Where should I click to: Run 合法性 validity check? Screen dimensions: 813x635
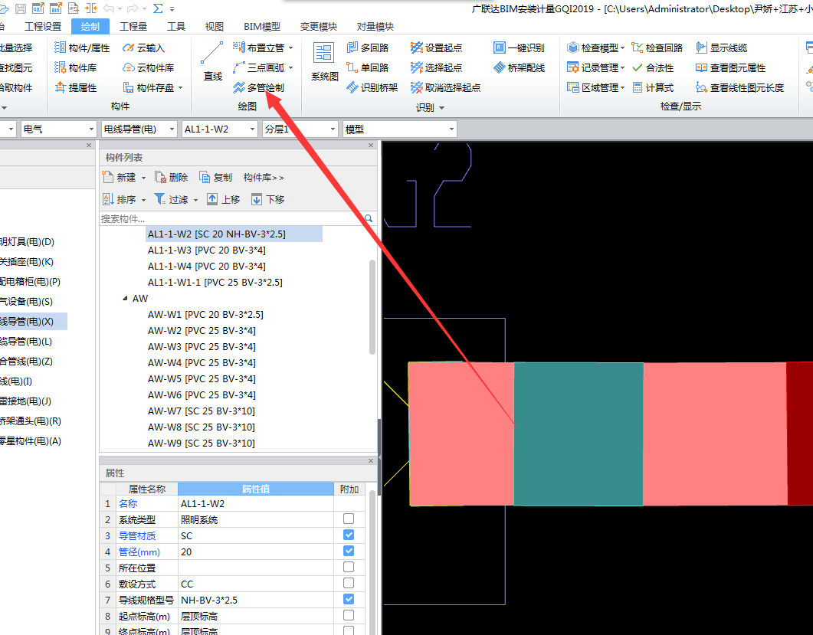click(x=653, y=67)
